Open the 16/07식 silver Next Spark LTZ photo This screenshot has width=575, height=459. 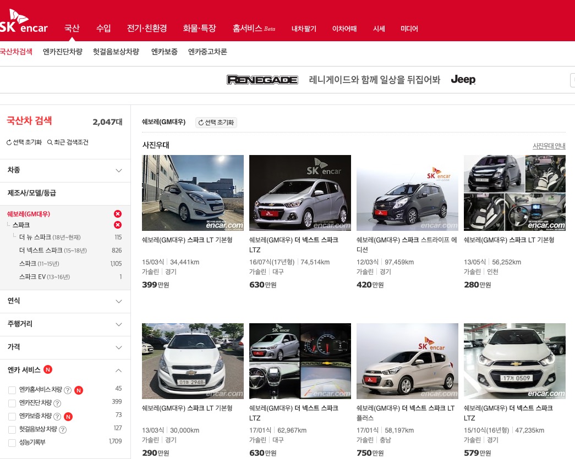click(x=300, y=193)
